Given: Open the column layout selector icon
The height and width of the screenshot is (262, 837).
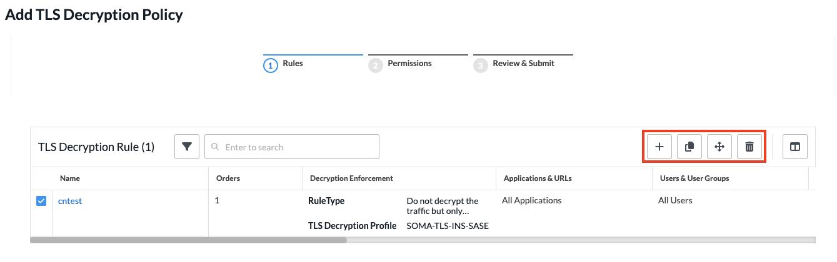Looking at the screenshot, I should point(795,147).
